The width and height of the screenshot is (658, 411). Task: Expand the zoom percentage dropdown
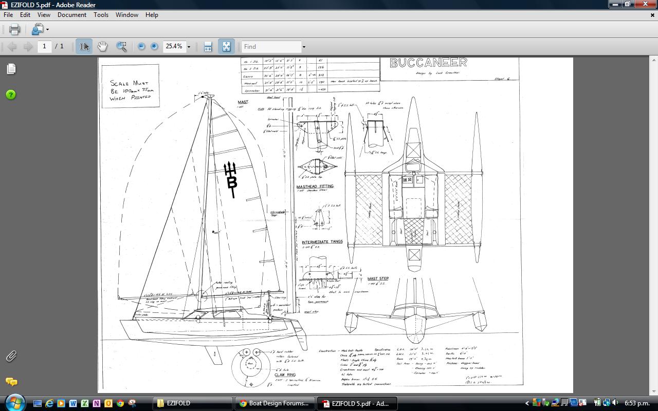189,47
